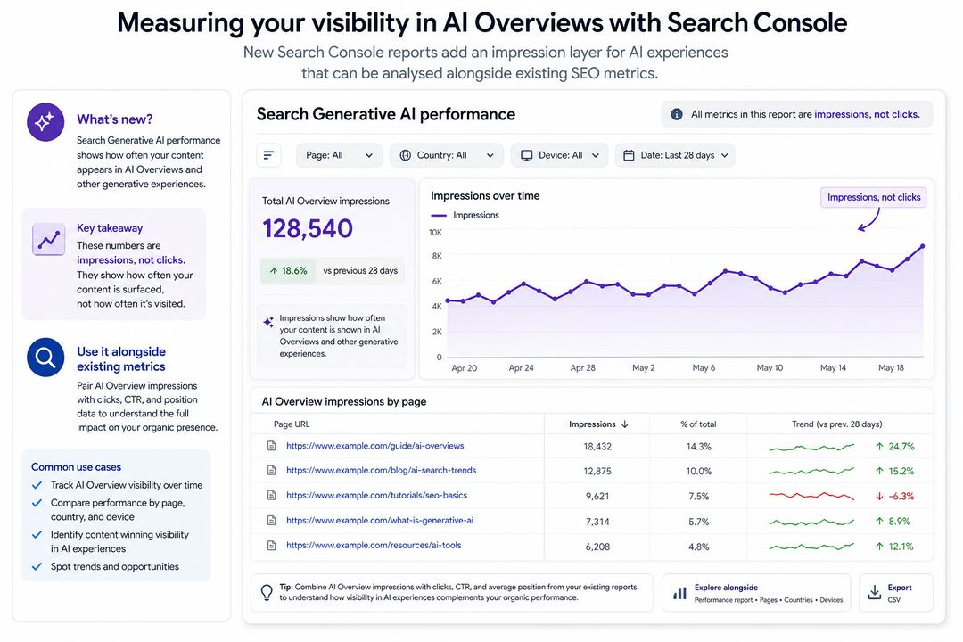Open the guide/ai-overviews URL link

point(375,446)
